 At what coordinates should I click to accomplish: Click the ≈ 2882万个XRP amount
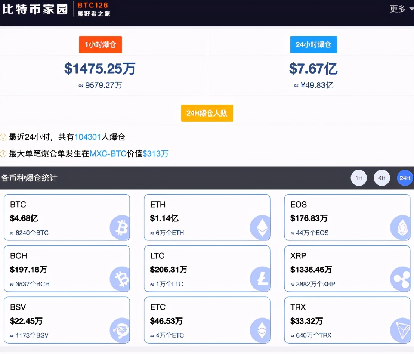pyautogui.click(x=313, y=284)
